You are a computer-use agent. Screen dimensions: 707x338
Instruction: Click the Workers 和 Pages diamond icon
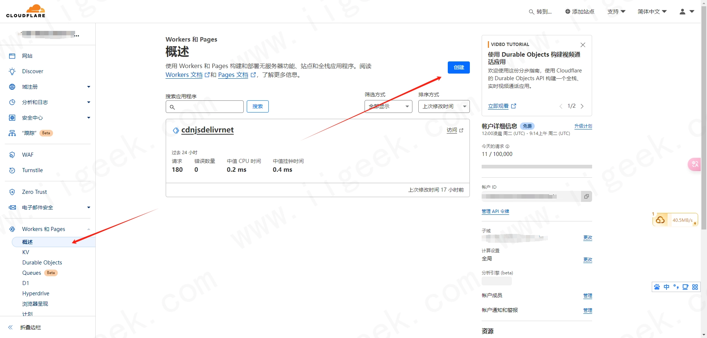[12, 229]
